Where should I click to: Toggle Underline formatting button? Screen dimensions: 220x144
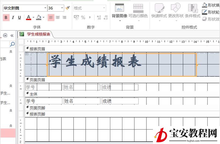[19, 17]
